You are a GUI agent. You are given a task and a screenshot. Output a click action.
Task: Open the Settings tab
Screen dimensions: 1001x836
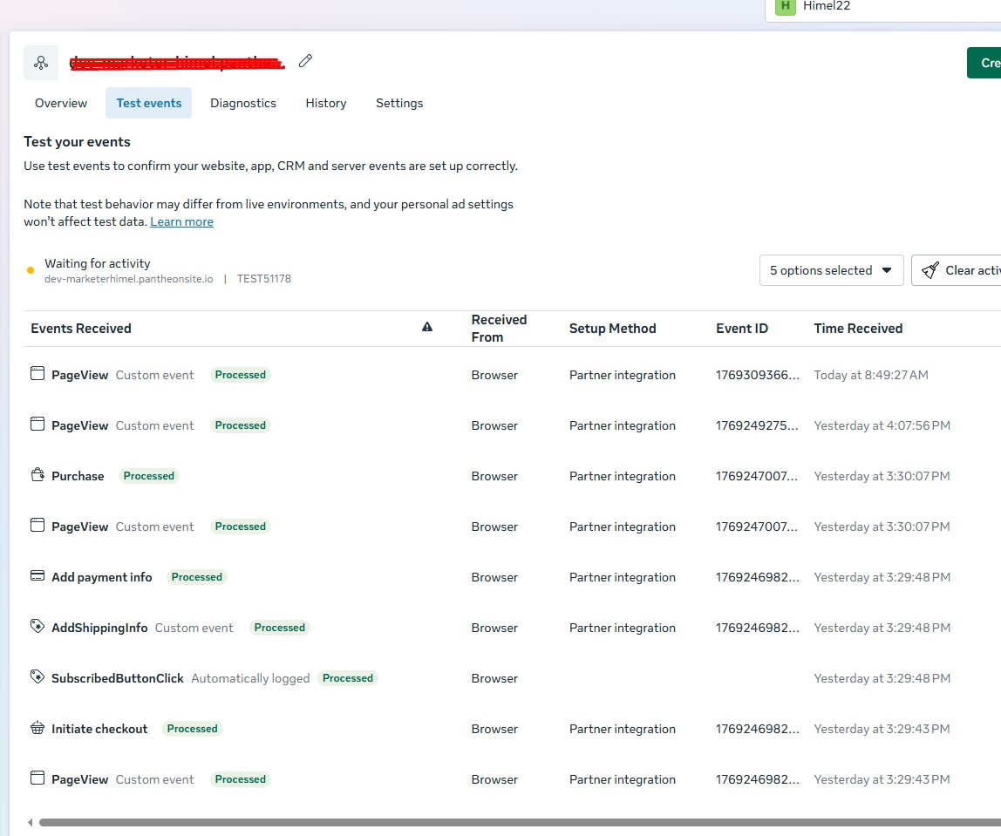point(398,103)
